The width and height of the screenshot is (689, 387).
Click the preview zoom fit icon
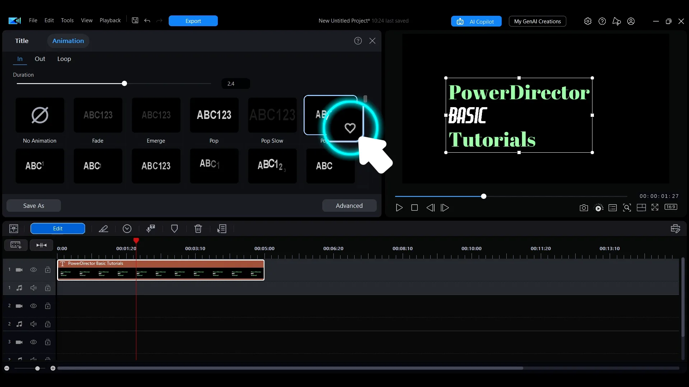coord(627,207)
